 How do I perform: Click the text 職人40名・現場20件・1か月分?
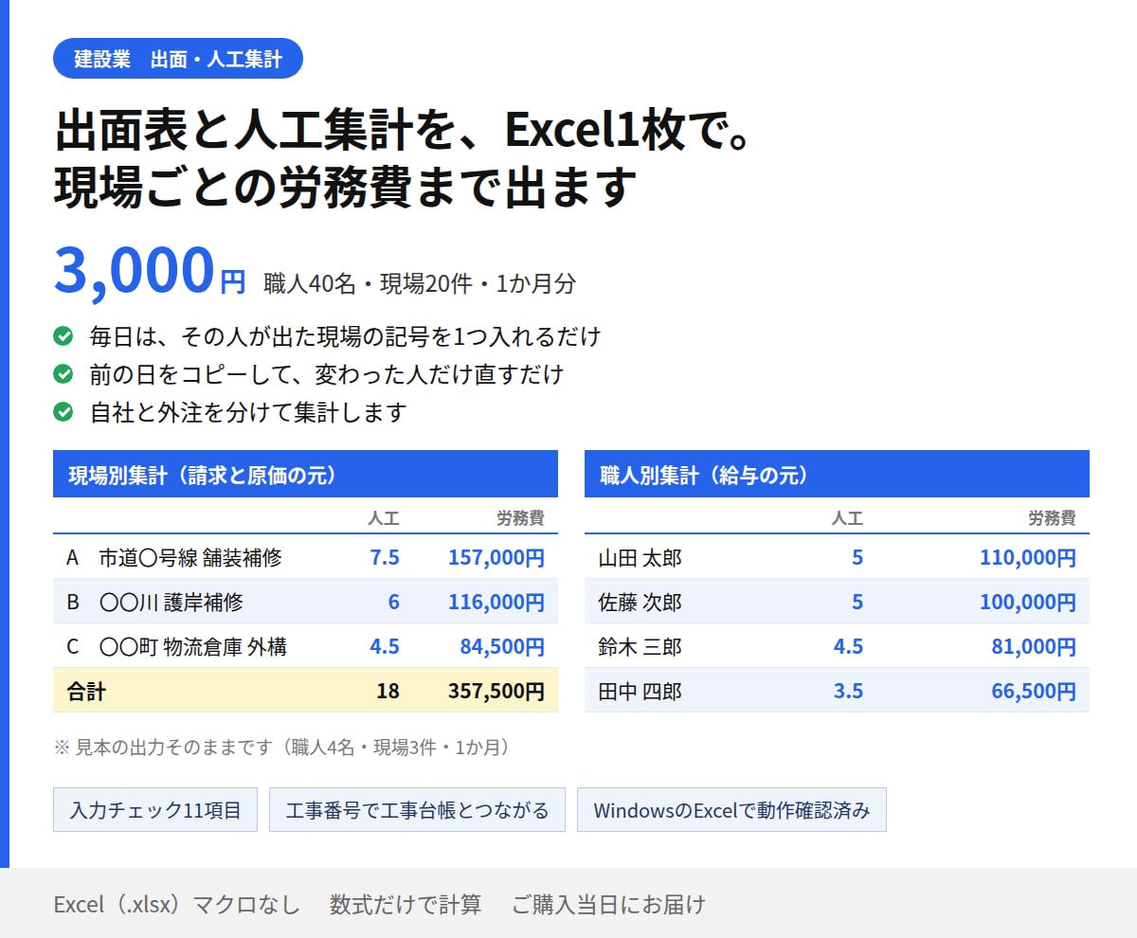tap(420, 282)
